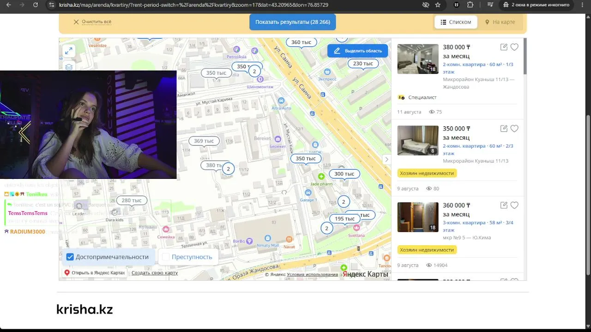Click the tracking protection eye icon

426,5
